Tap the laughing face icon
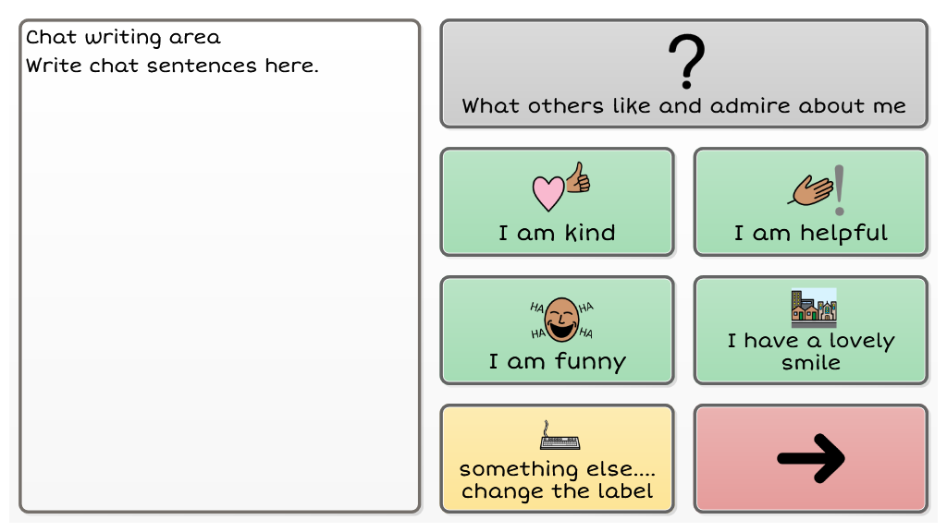 [561, 319]
